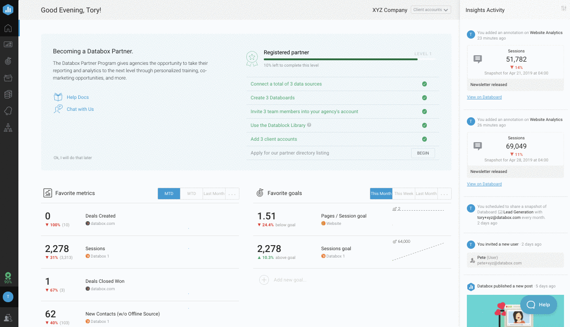
Task: Click the Add new goal field
Action: click(x=290, y=280)
